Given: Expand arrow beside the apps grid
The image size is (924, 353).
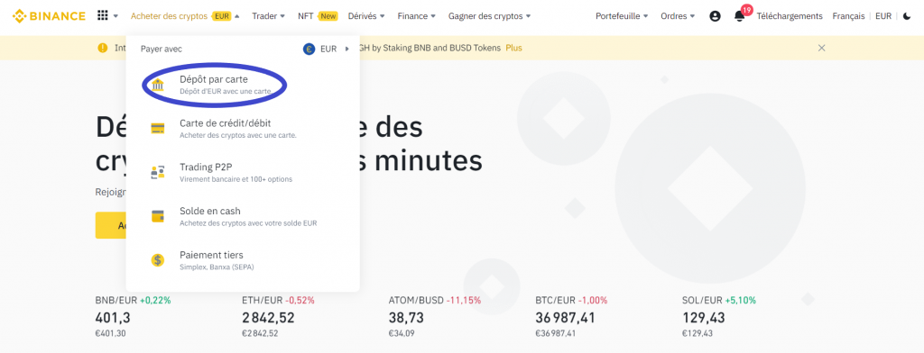Looking at the screenshot, I should pos(115,16).
